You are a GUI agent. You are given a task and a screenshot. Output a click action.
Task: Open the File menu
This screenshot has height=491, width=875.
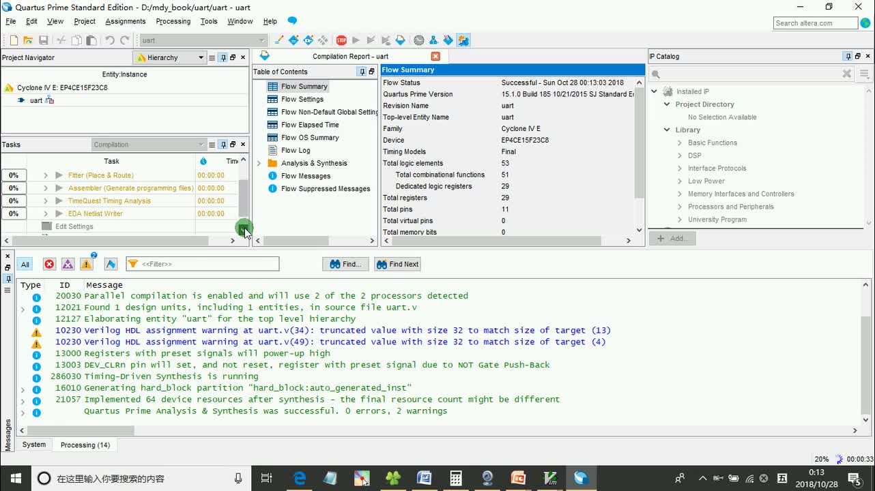[x=11, y=21]
